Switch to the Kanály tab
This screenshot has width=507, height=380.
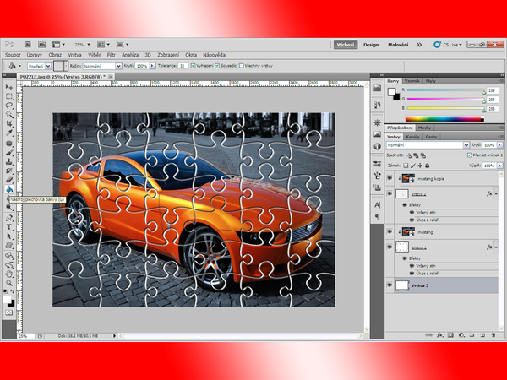tap(413, 136)
